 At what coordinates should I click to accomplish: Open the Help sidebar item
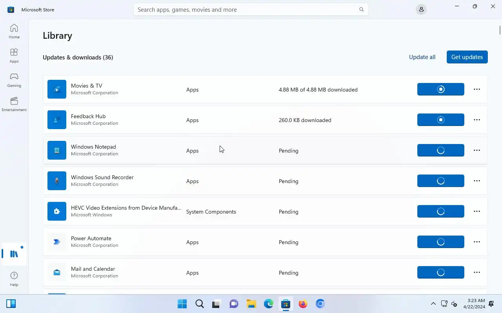pos(14,279)
